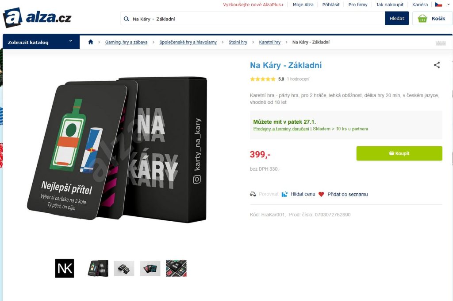Image resolution: width=453 pixels, height=301 pixels.
Task: Click the share icon beside product title
Action: pyautogui.click(x=437, y=65)
